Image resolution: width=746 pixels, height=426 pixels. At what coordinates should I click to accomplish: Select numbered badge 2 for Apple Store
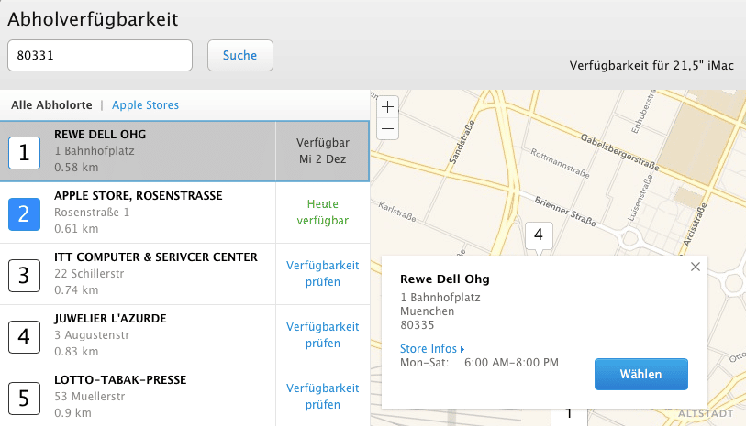click(24, 214)
